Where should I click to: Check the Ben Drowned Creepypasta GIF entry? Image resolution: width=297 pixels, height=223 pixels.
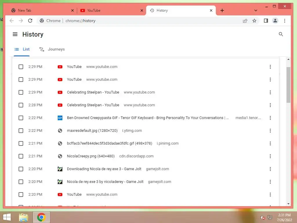[21, 118]
